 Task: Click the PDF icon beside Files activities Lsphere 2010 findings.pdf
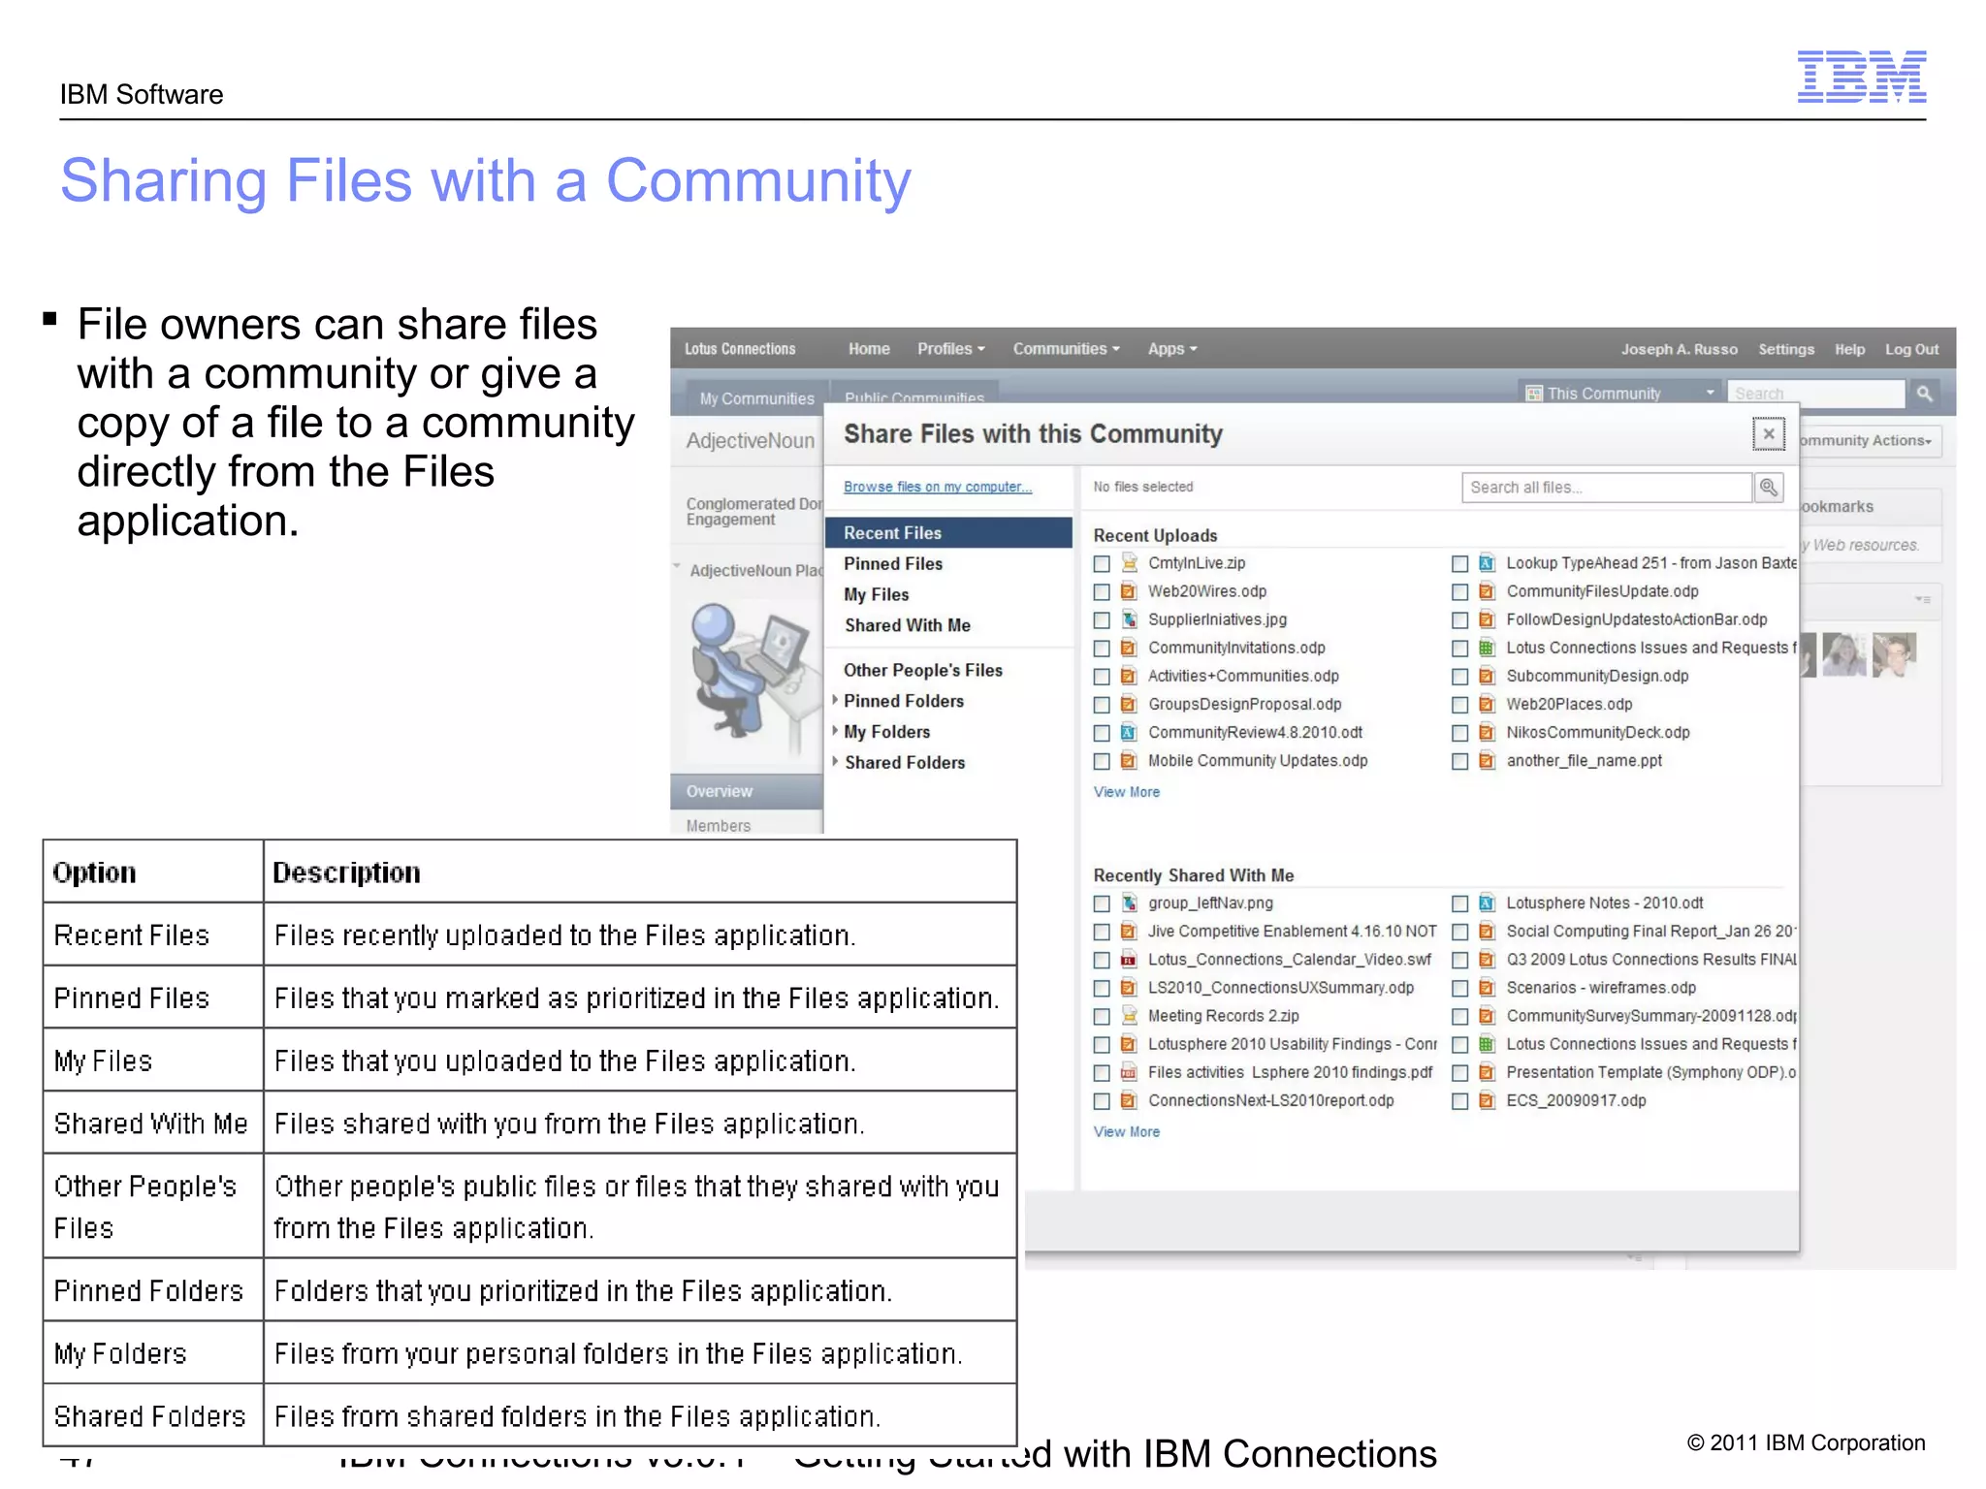tap(1129, 1072)
